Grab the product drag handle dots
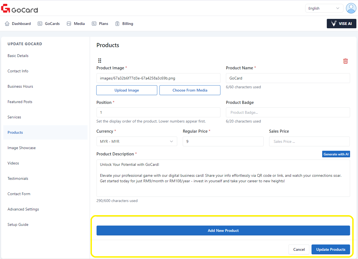 100,61
